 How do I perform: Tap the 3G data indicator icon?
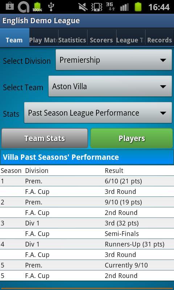(x=110, y=7)
